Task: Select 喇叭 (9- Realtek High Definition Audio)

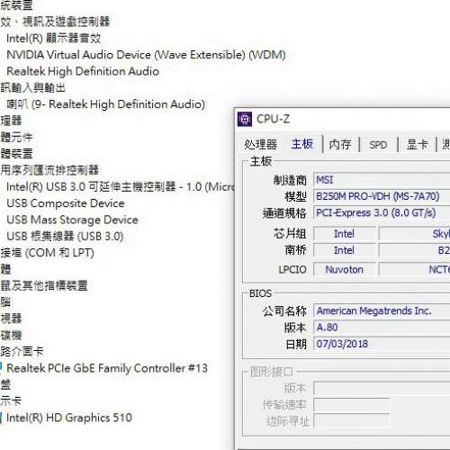Action: point(106,104)
